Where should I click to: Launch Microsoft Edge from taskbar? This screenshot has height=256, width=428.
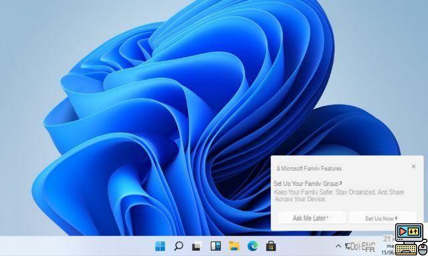coord(253,246)
